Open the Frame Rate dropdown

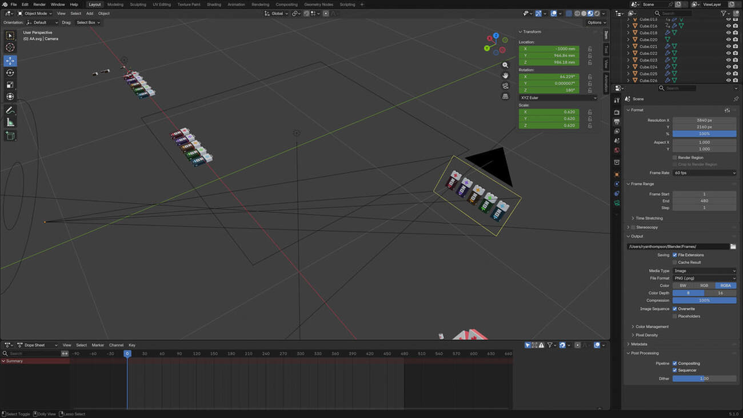704,172
